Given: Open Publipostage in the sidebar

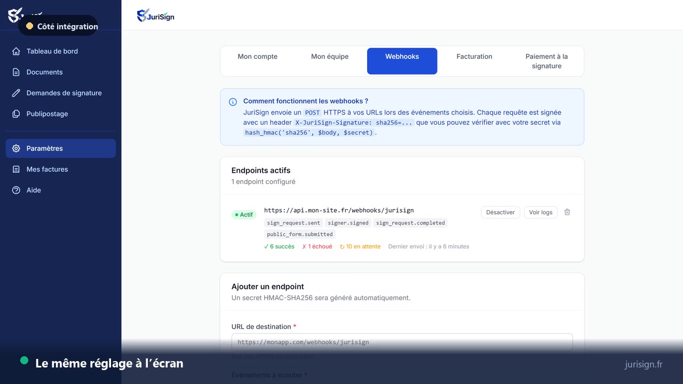Looking at the screenshot, I should pyautogui.click(x=61, y=114).
